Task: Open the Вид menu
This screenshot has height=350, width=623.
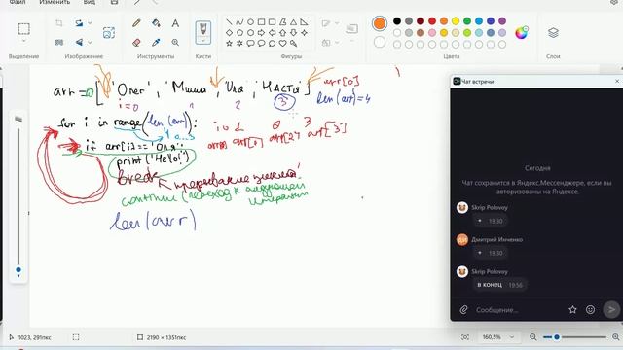Action: (x=90, y=2)
